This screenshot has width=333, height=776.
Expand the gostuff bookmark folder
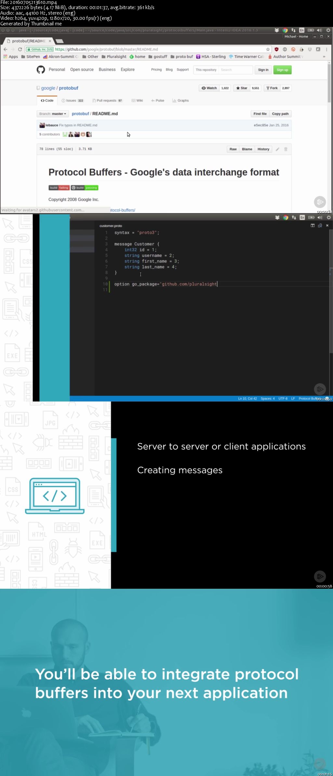coord(158,57)
